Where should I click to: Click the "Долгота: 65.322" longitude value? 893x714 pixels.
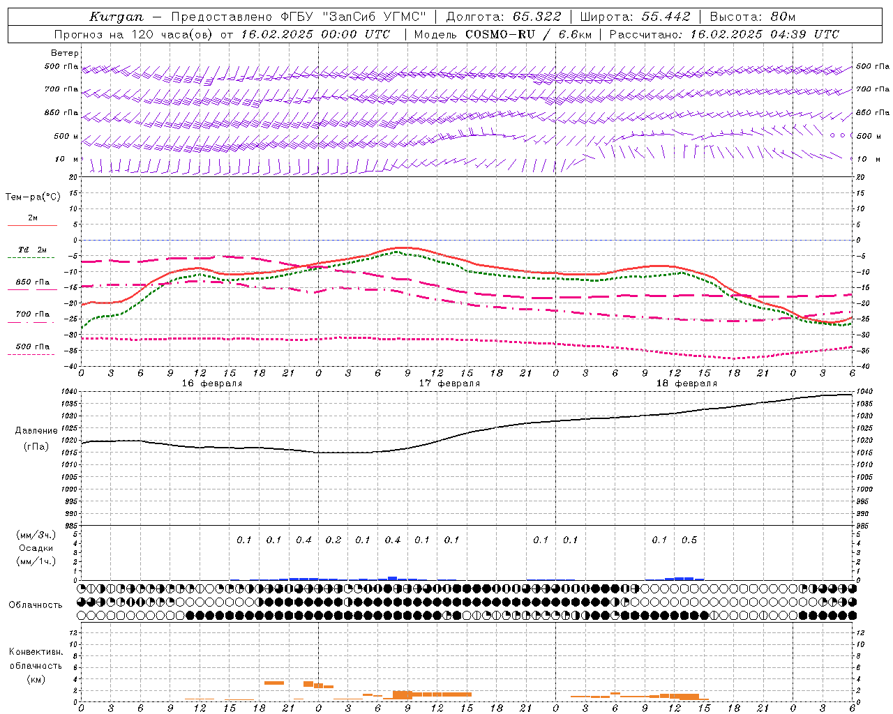click(x=503, y=17)
